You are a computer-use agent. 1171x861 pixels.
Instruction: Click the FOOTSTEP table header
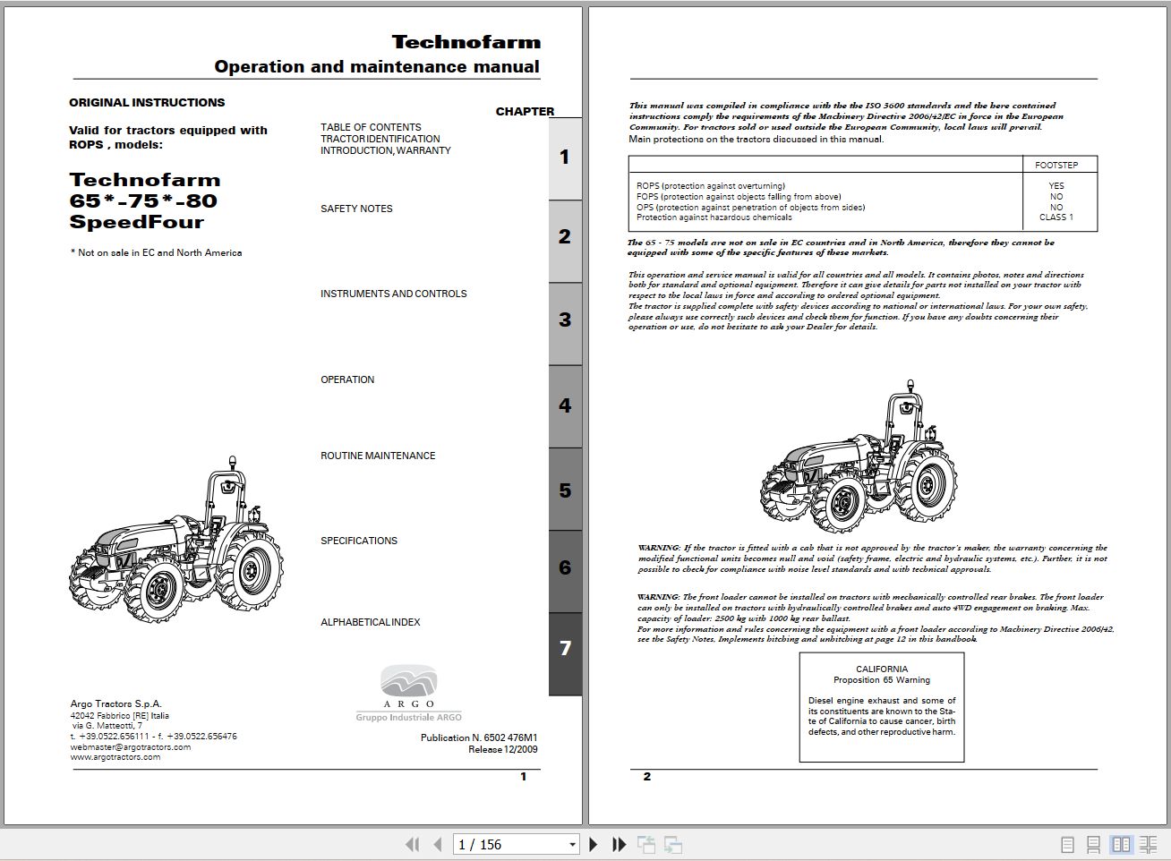(x=1056, y=166)
